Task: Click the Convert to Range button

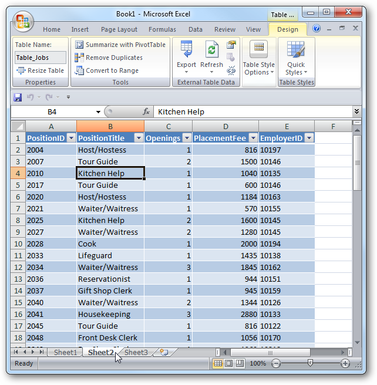Action: point(107,70)
